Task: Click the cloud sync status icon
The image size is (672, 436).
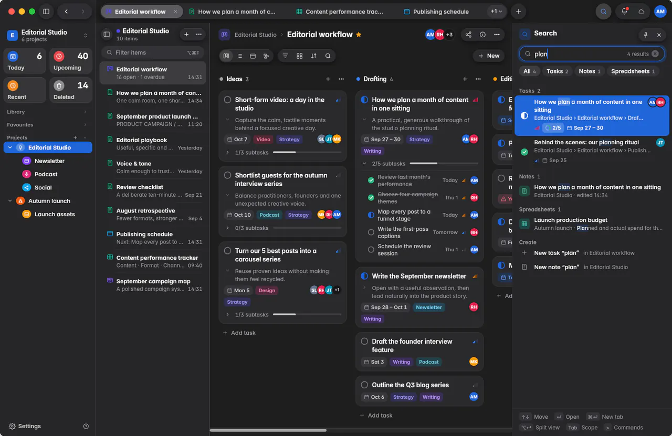Action: (641, 12)
